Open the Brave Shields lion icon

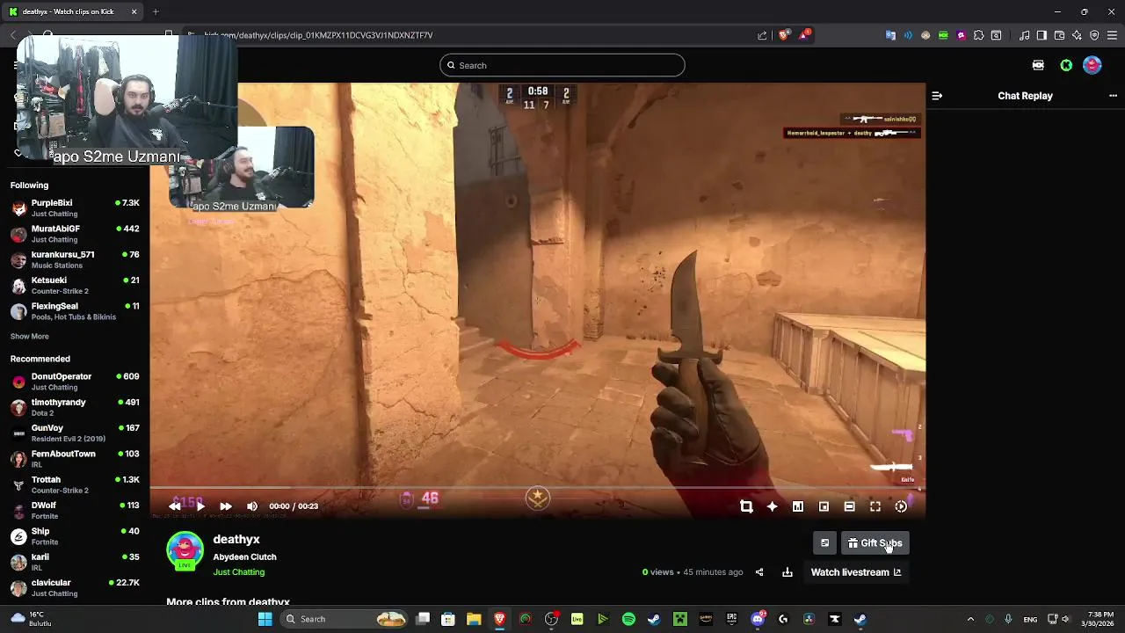[x=784, y=35]
